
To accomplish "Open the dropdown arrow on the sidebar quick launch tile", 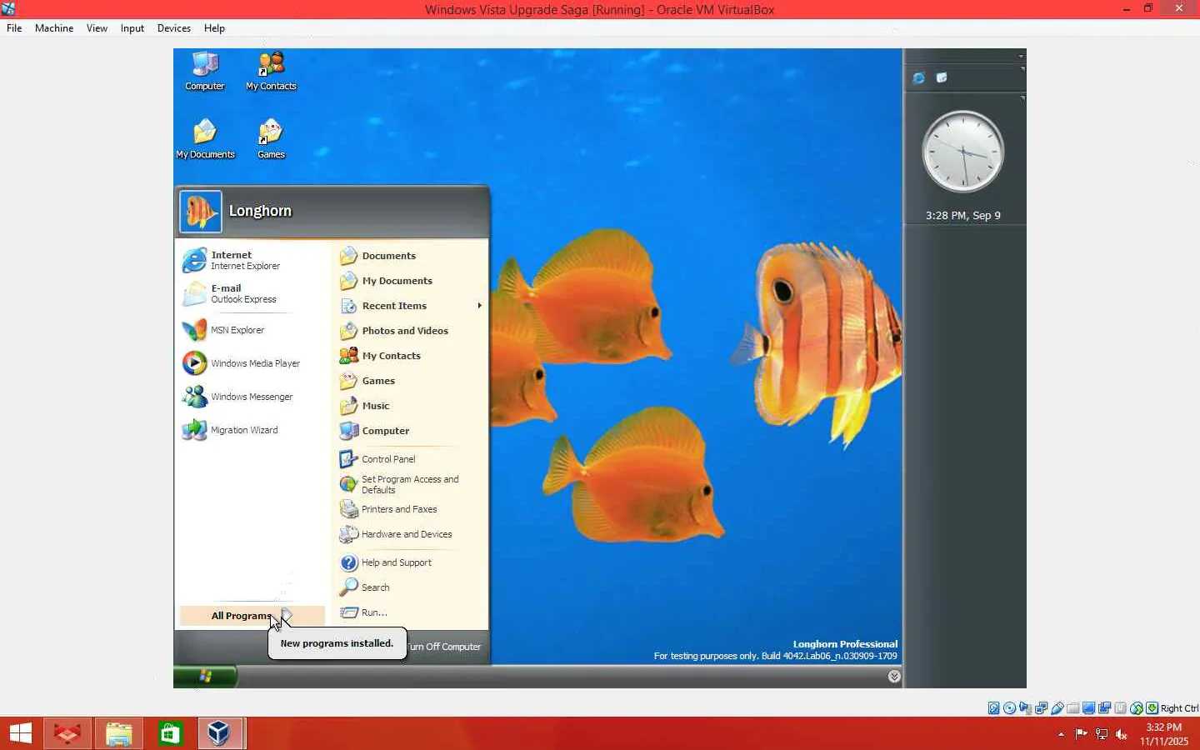I will 1022,69.
